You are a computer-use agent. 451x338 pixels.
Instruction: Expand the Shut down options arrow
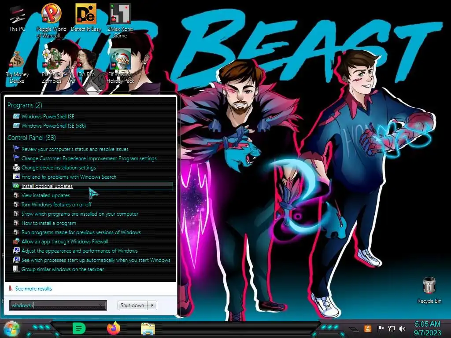click(152, 305)
